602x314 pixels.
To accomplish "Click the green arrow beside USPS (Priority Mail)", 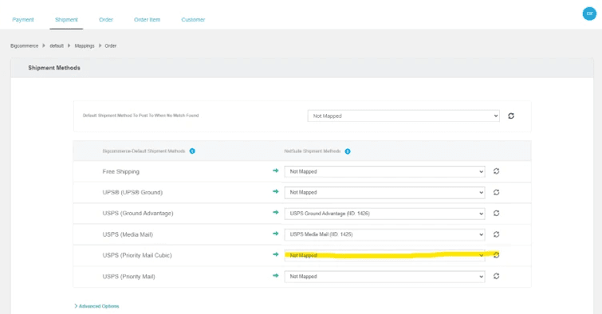I will pos(276,275).
